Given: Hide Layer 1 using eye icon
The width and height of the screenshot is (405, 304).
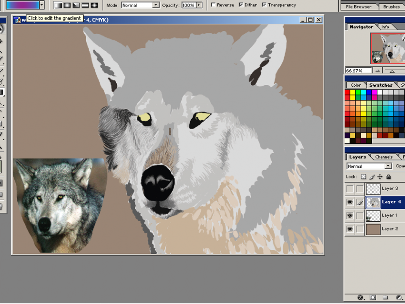Looking at the screenshot, I should (x=350, y=216).
